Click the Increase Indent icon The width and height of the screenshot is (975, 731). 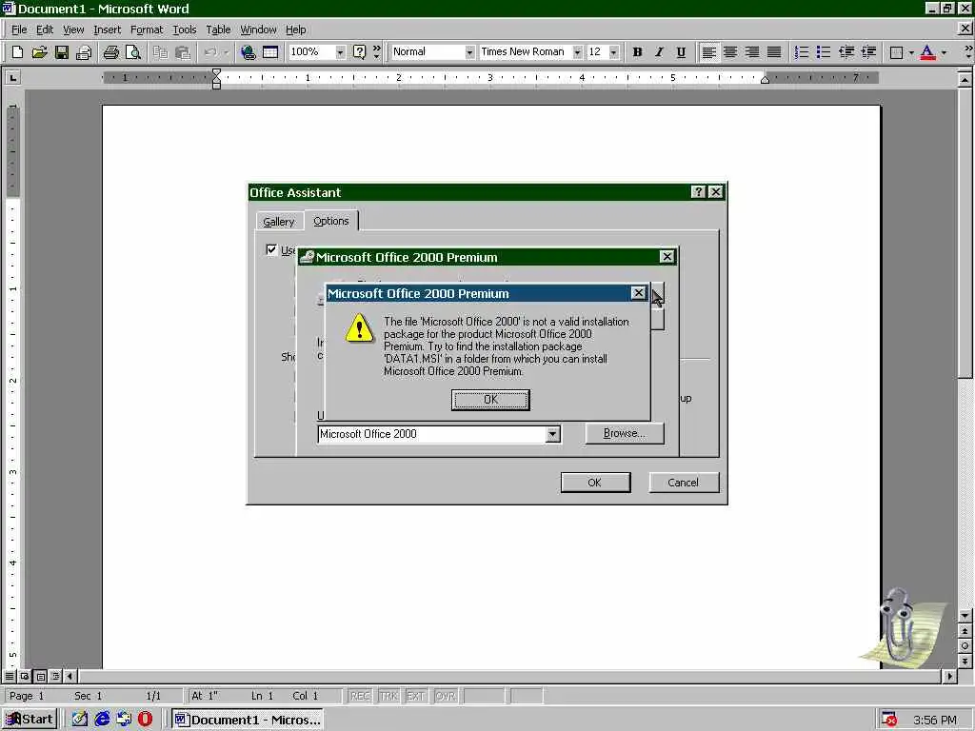point(868,52)
